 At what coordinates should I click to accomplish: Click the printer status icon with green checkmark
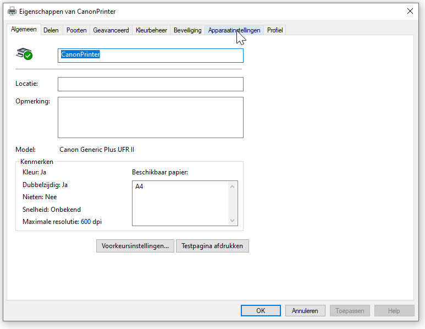click(24, 54)
